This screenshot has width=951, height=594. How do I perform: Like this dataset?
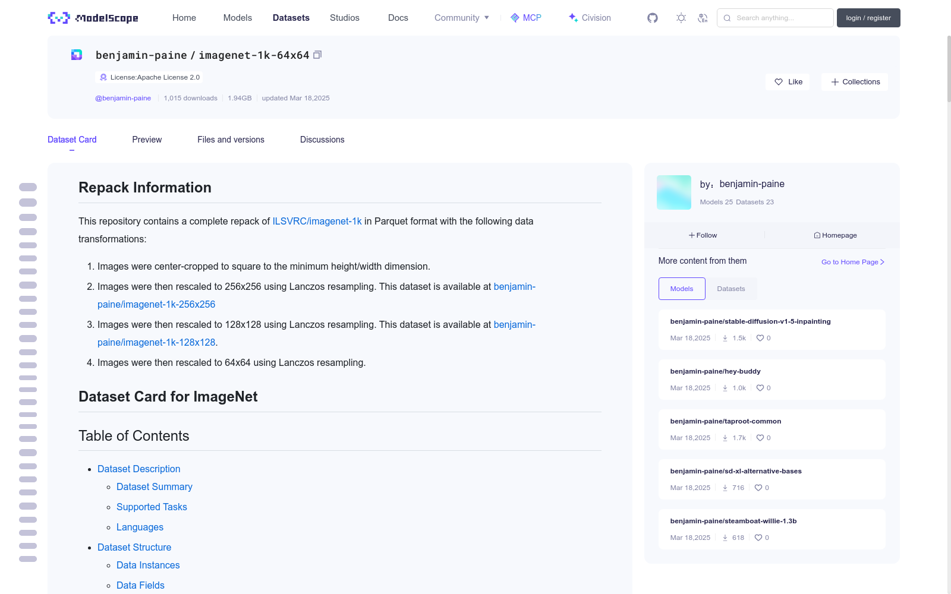tap(788, 82)
